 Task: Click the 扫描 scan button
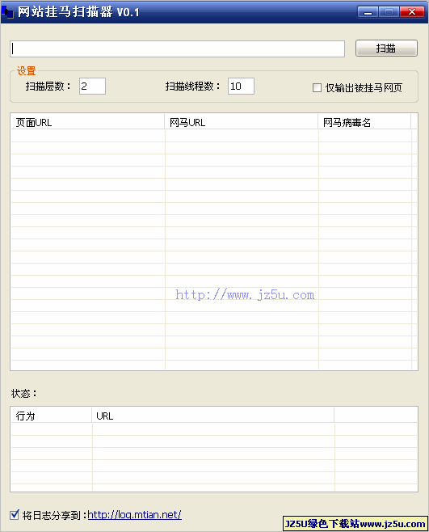point(386,49)
